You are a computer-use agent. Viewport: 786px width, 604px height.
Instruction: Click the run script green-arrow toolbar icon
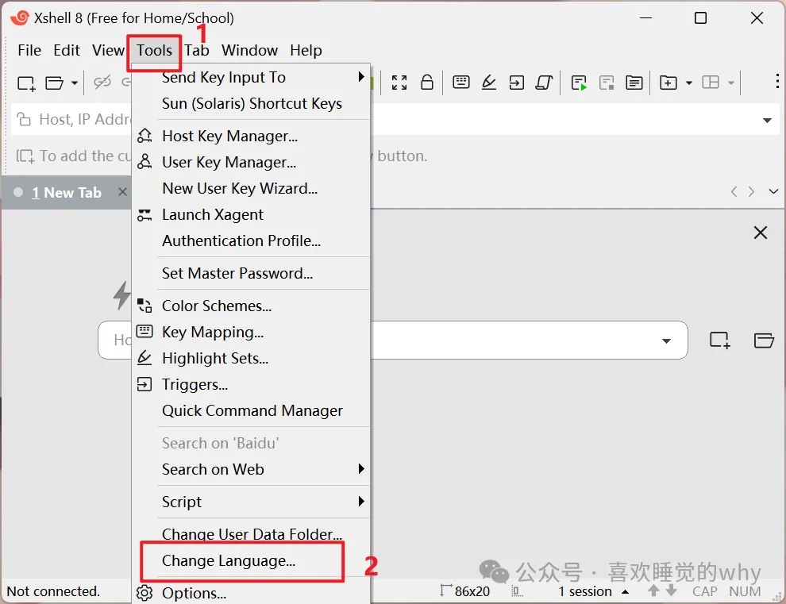coord(579,83)
